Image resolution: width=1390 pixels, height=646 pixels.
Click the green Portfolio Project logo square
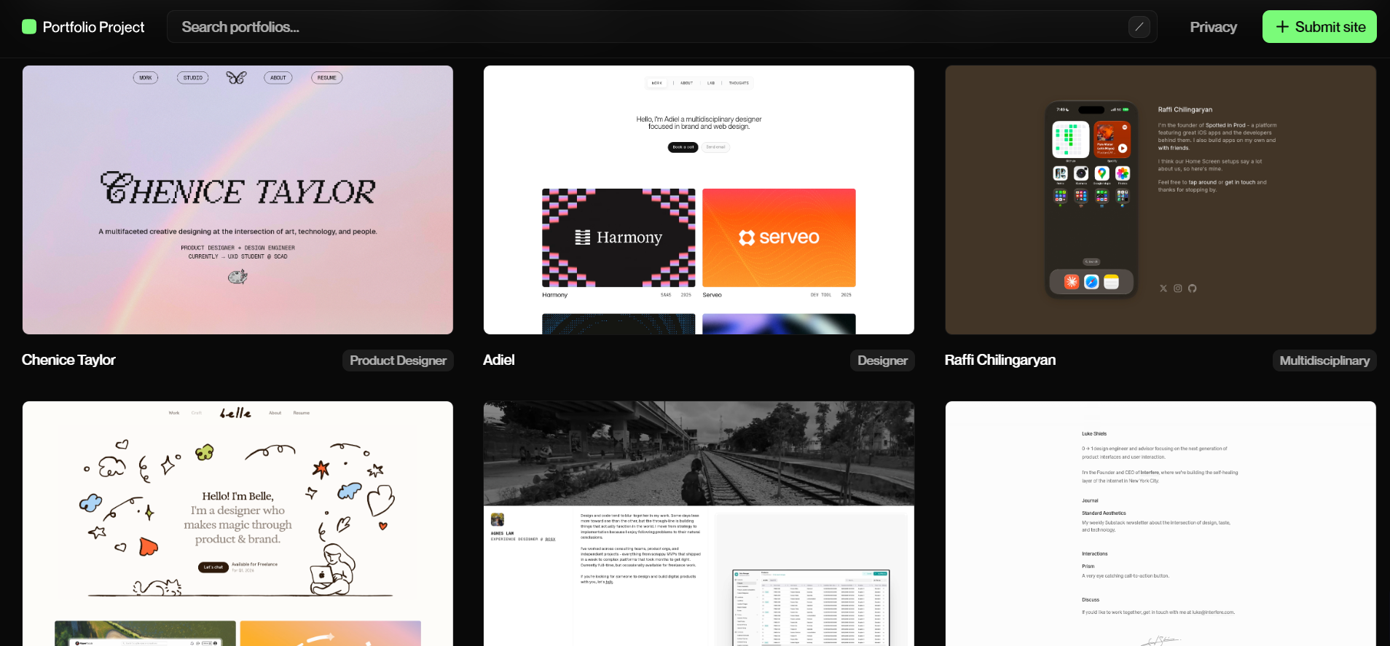pyautogui.click(x=29, y=27)
